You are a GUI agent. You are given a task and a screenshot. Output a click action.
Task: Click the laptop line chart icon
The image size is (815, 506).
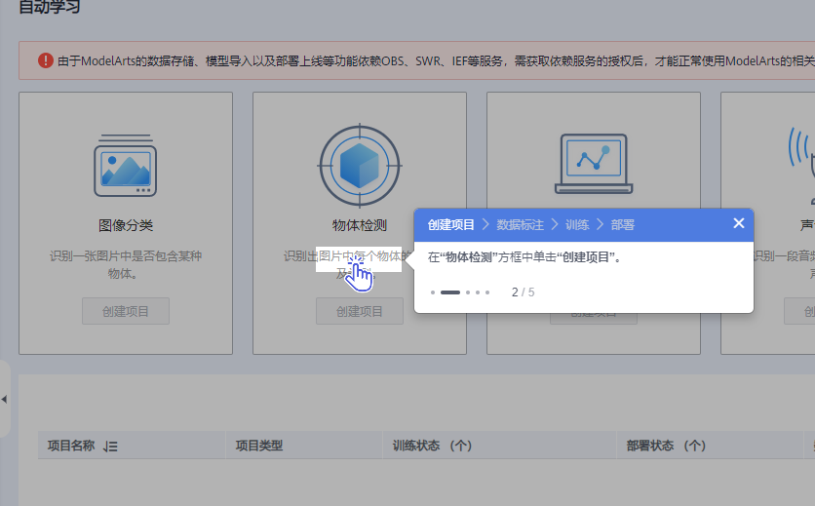click(x=594, y=164)
